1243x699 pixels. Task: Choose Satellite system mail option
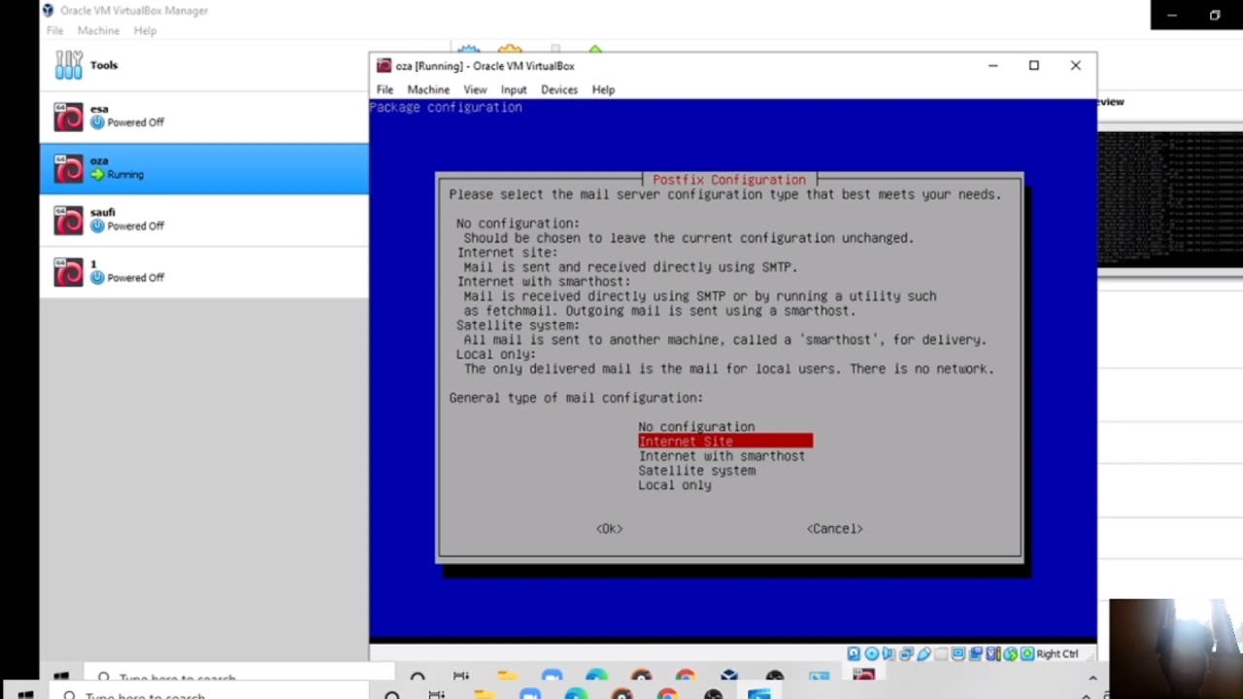pyautogui.click(x=696, y=470)
